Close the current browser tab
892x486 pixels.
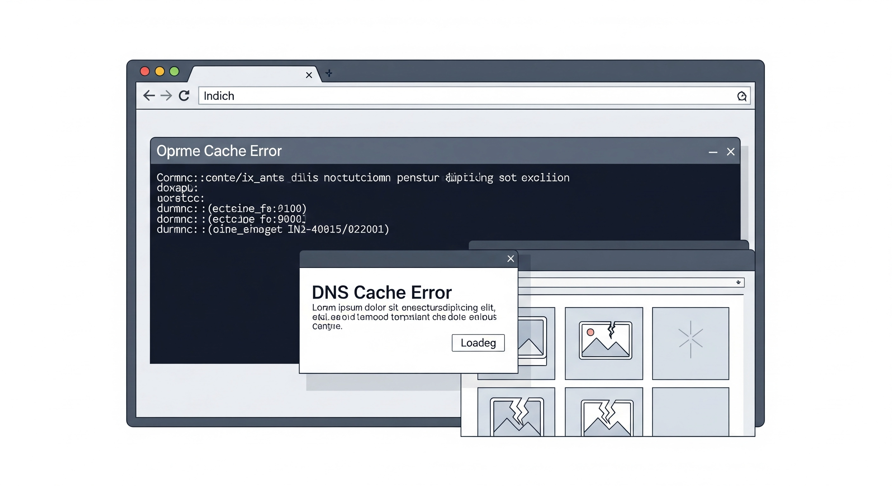click(309, 75)
